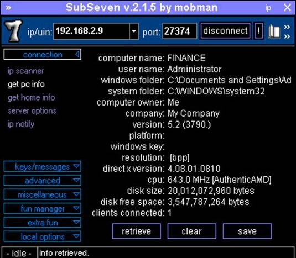
Task: Collapse the connection menu section
Action: coord(43,55)
